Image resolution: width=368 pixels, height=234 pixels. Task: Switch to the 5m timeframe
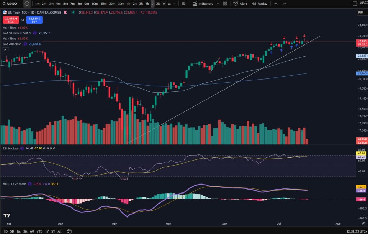(65, 4)
